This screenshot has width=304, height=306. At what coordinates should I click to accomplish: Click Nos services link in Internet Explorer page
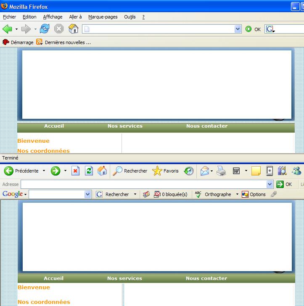(125, 278)
